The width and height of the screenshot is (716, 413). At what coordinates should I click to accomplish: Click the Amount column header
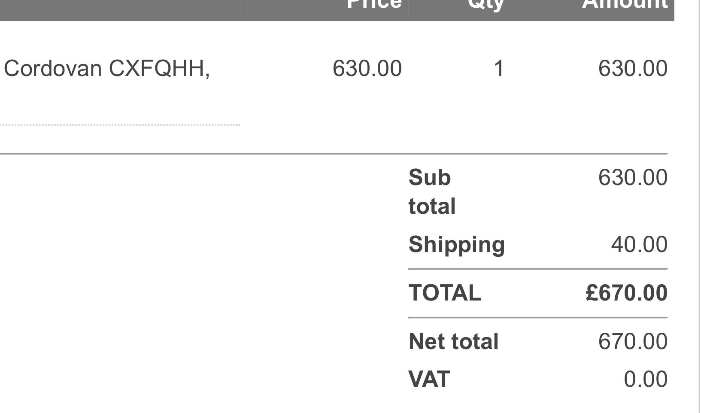[x=625, y=4]
